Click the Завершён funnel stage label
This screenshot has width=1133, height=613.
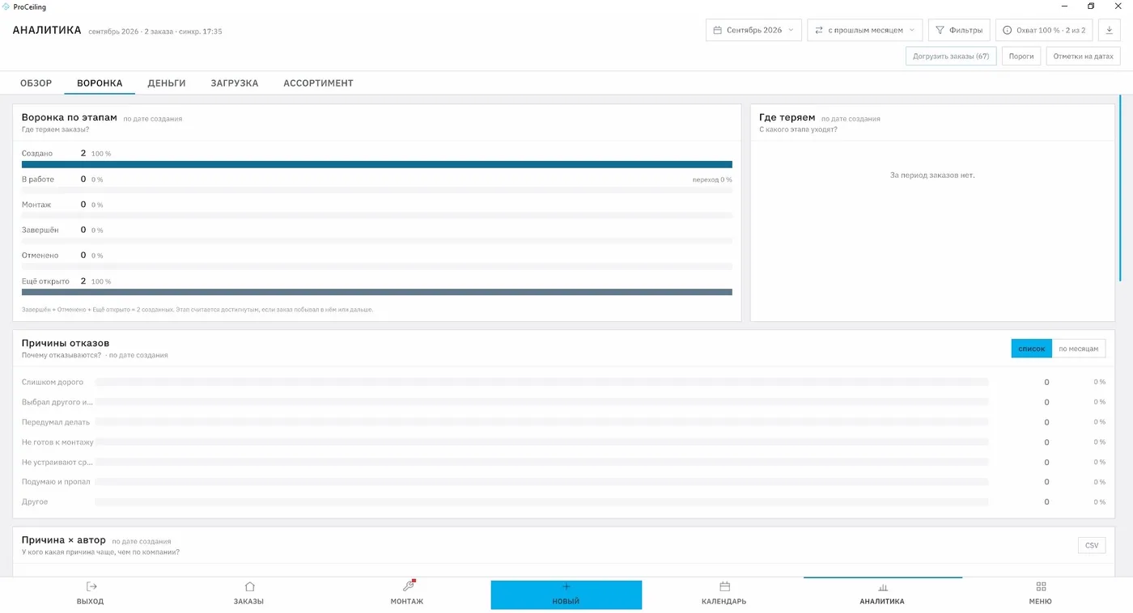tap(40, 230)
